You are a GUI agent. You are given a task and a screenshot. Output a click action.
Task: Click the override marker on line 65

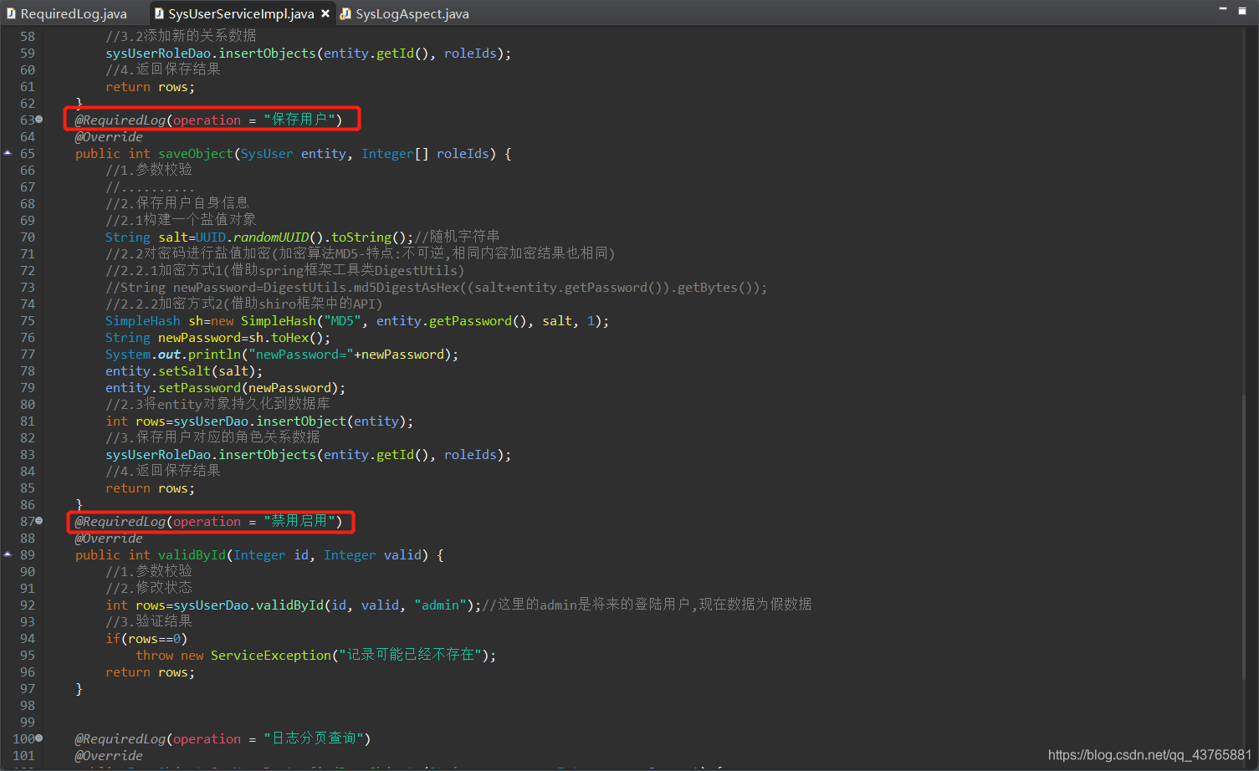(x=8, y=153)
